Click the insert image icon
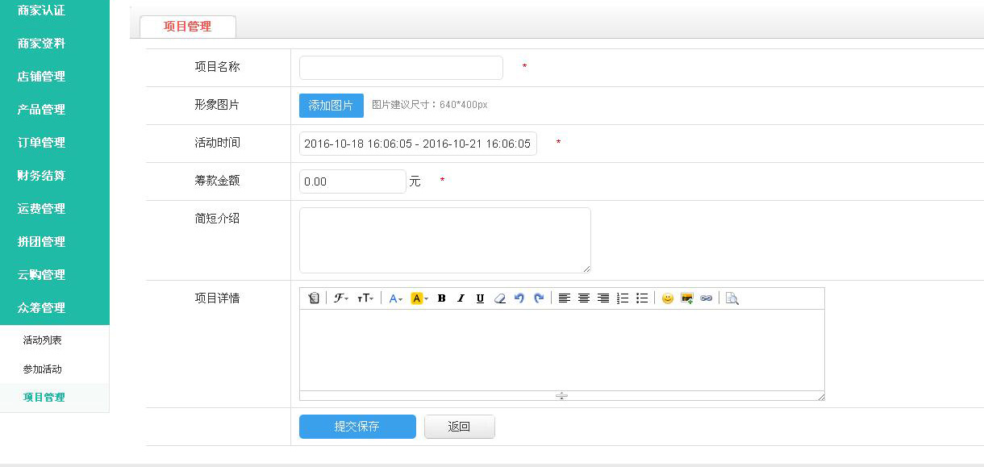The height and width of the screenshot is (467, 984). click(687, 298)
